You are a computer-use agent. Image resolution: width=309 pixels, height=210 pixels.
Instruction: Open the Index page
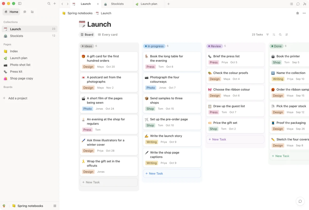click(x=30, y=51)
